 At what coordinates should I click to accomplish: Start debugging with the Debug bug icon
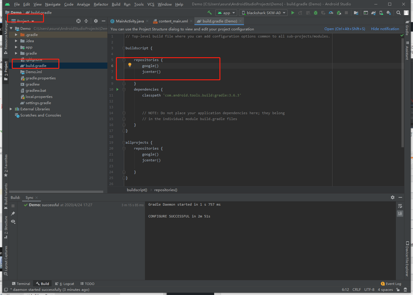pyautogui.click(x=316, y=13)
